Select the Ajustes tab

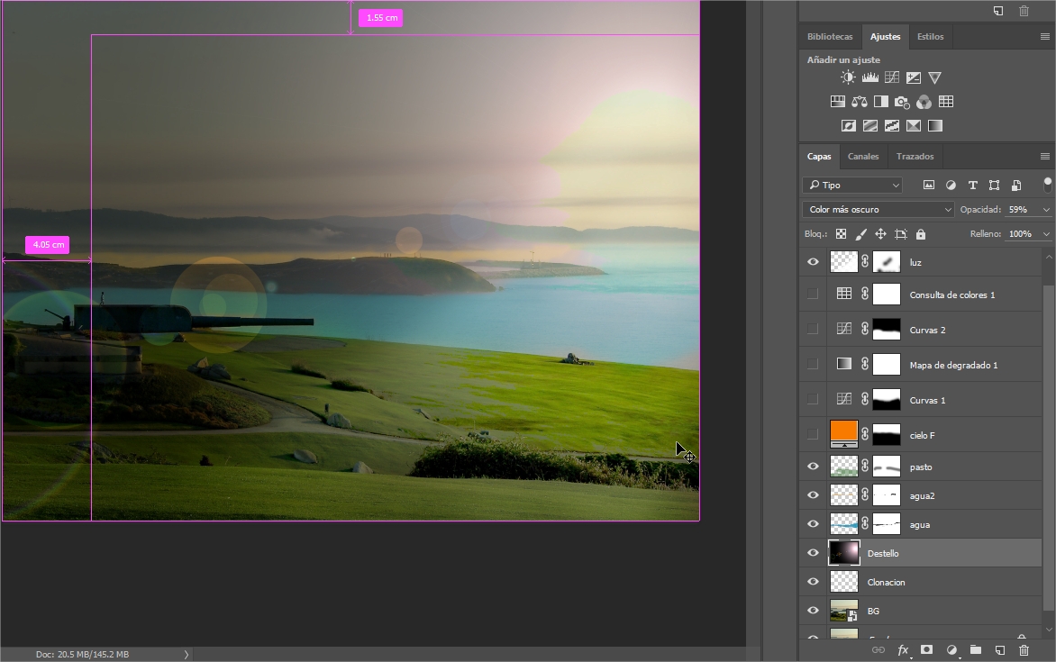point(885,36)
